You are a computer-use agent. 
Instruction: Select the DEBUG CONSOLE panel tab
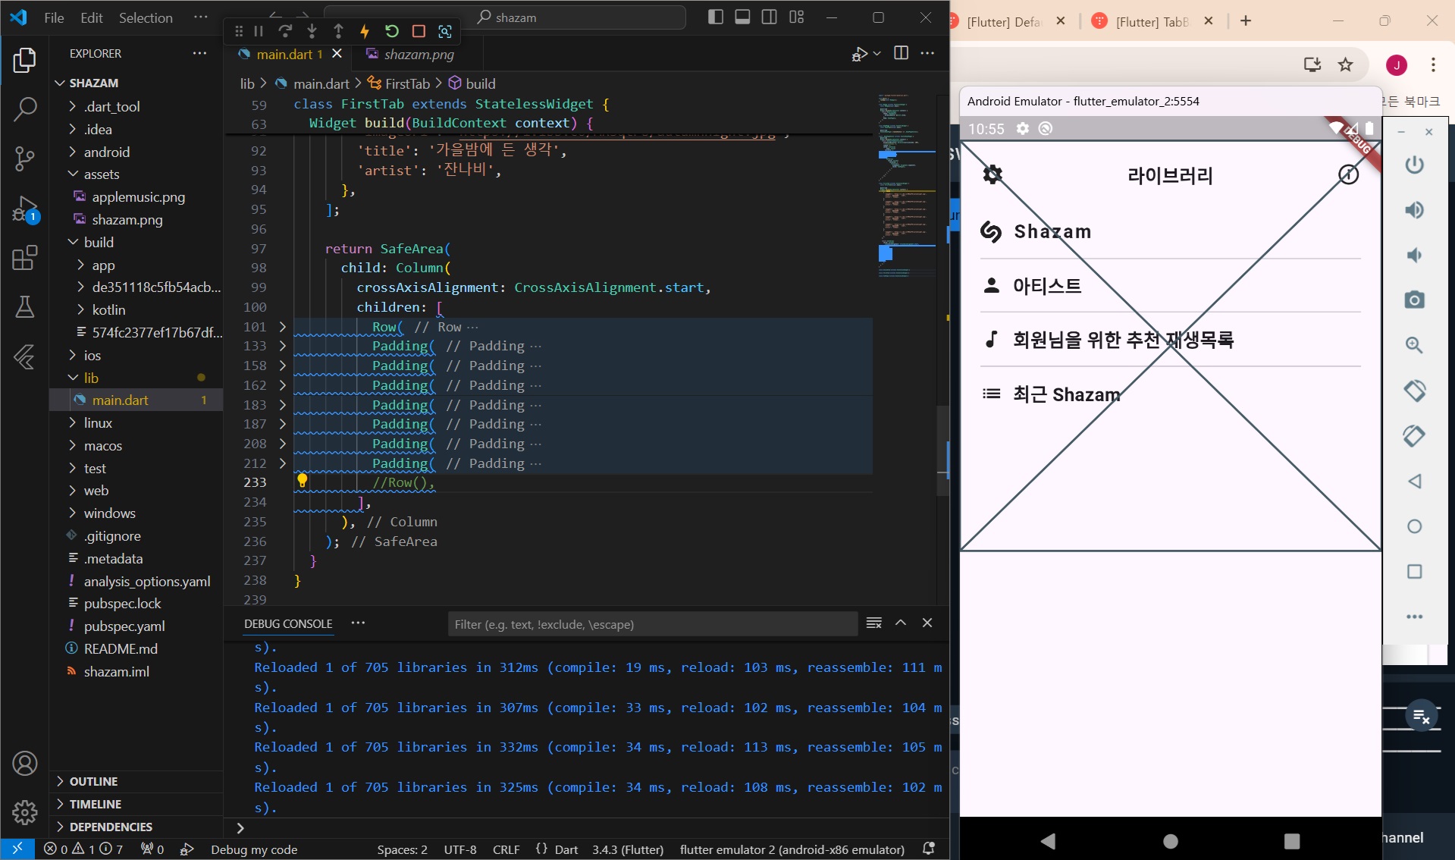click(288, 623)
